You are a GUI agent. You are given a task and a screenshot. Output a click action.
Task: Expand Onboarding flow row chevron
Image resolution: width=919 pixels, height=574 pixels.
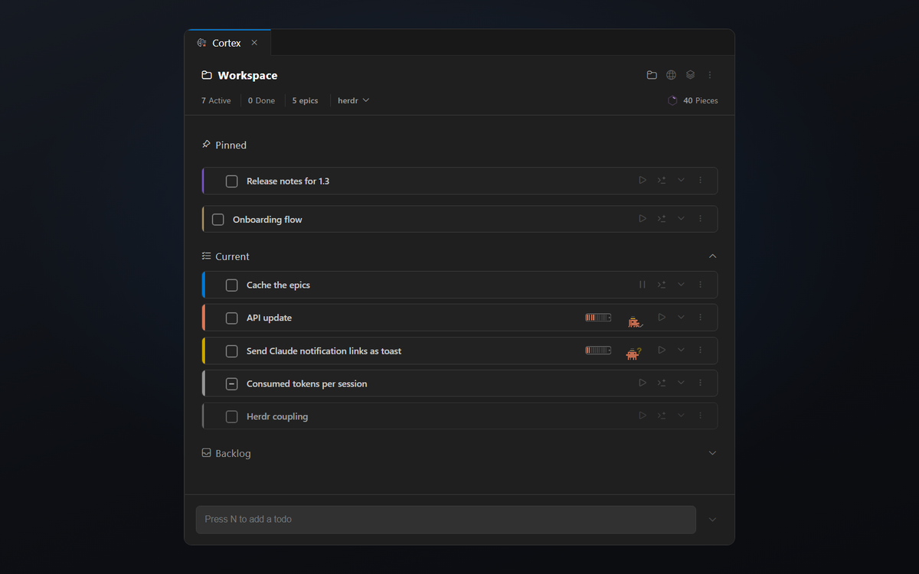pyautogui.click(x=681, y=219)
